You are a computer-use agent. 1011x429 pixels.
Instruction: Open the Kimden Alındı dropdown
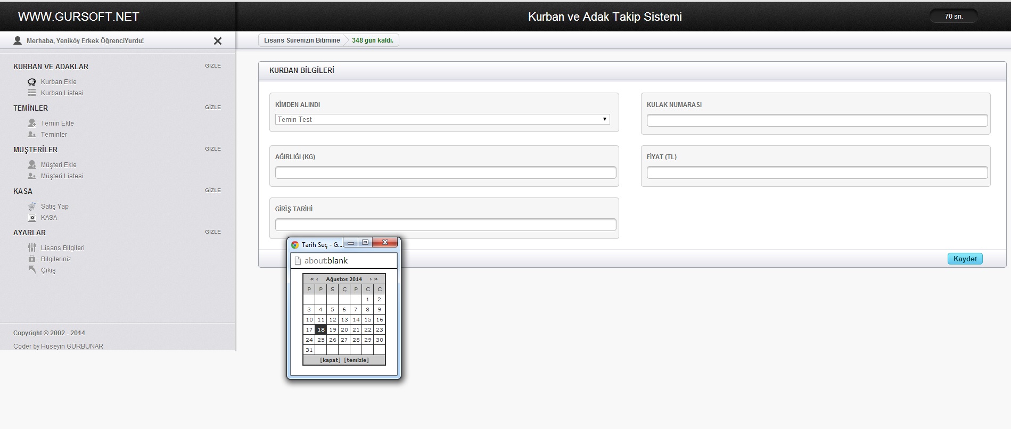442,119
